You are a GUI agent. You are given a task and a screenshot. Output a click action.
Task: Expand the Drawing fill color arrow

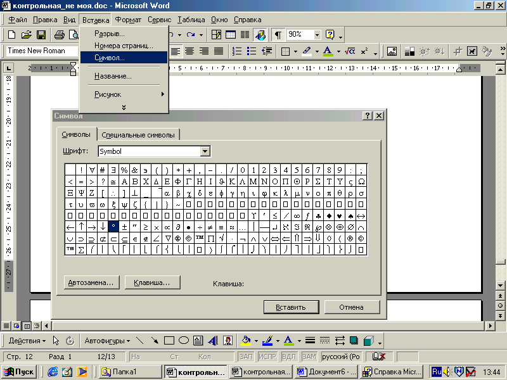(256, 341)
